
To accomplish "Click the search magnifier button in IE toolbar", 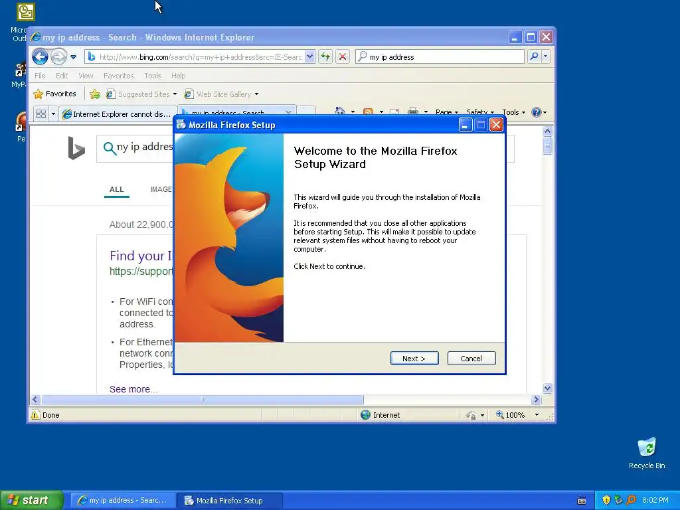I will (x=535, y=56).
